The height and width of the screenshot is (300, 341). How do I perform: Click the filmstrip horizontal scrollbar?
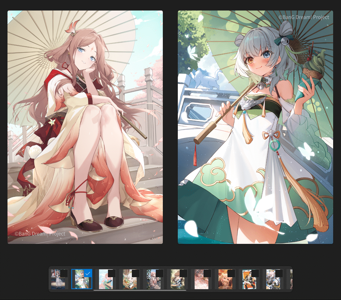tap(140, 290)
